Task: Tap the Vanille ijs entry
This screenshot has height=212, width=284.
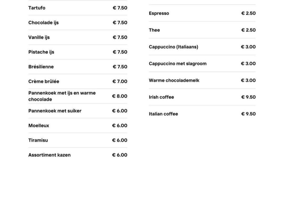Action: coord(39,37)
